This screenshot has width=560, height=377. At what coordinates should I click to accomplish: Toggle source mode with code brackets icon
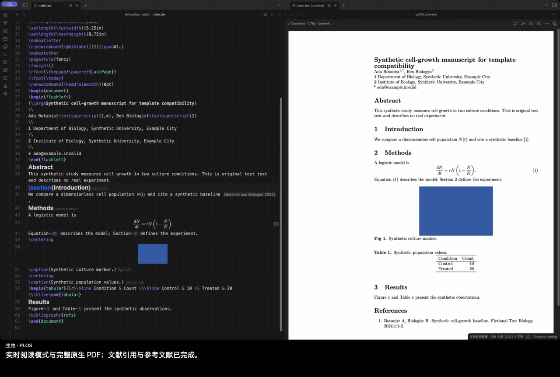pos(272,14)
